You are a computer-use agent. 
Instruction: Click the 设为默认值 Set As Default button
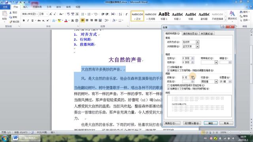(192, 123)
